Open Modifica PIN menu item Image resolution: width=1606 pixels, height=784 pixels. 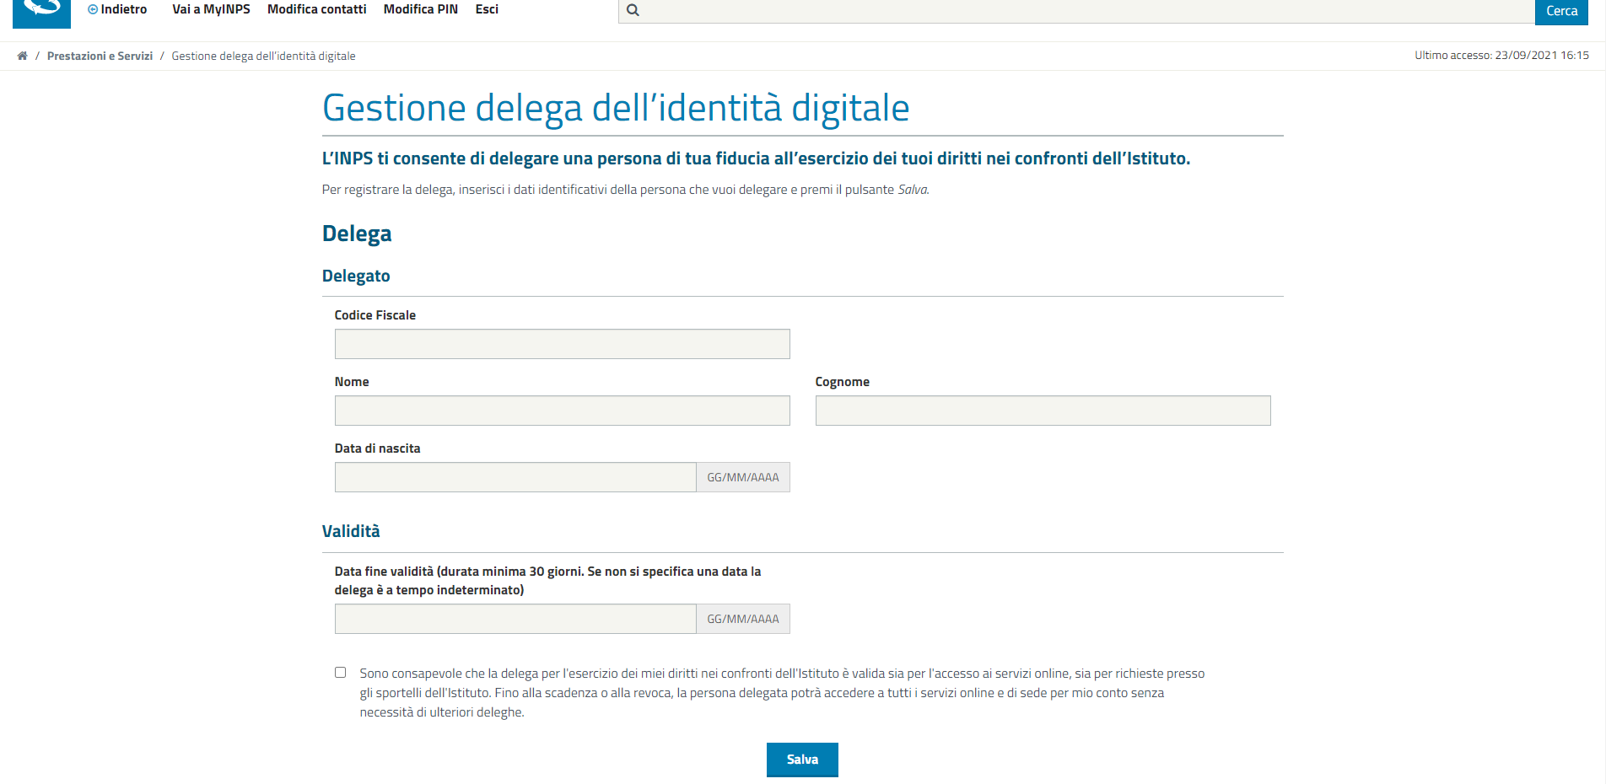click(x=421, y=9)
